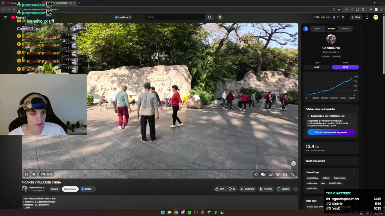Pause the video playback

pos(26,174)
